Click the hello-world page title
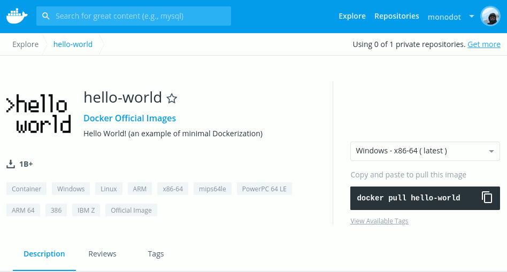Viewport: 507px width, 272px height. click(x=122, y=97)
